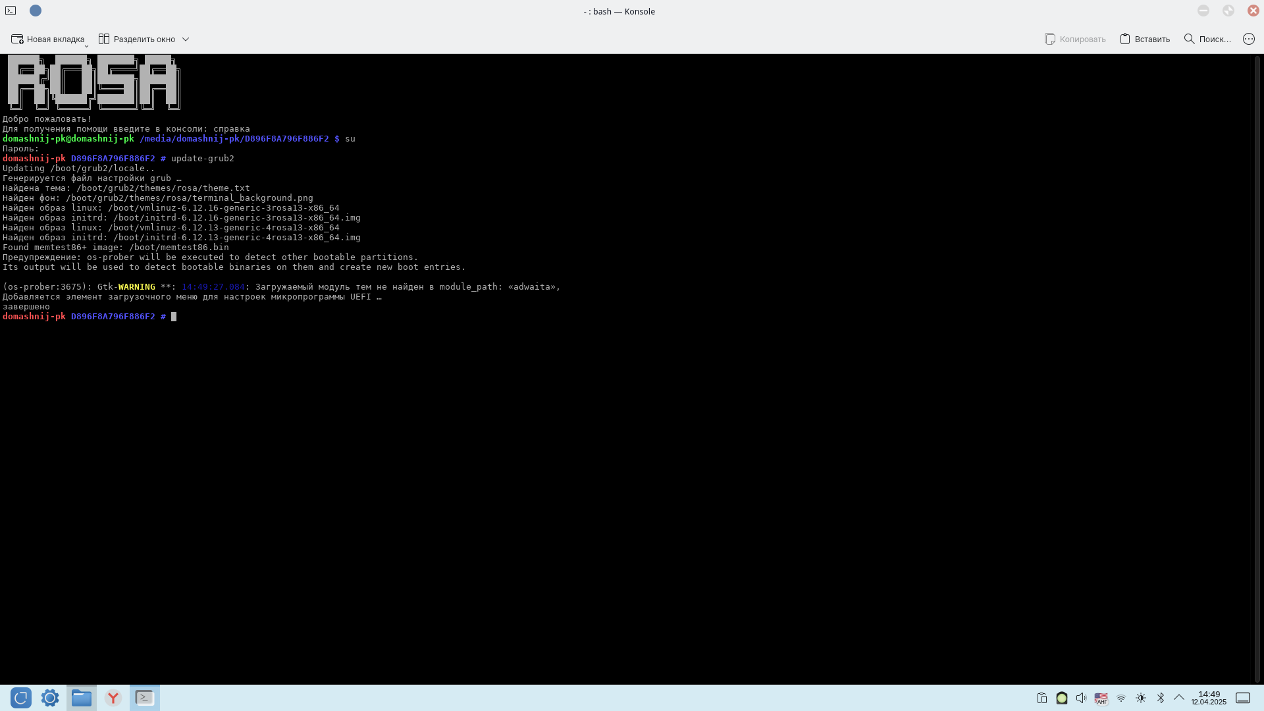The width and height of the screenshot is (1264, 711).
Task: Open the clipboard tray icon
Action: [1041, 698]
